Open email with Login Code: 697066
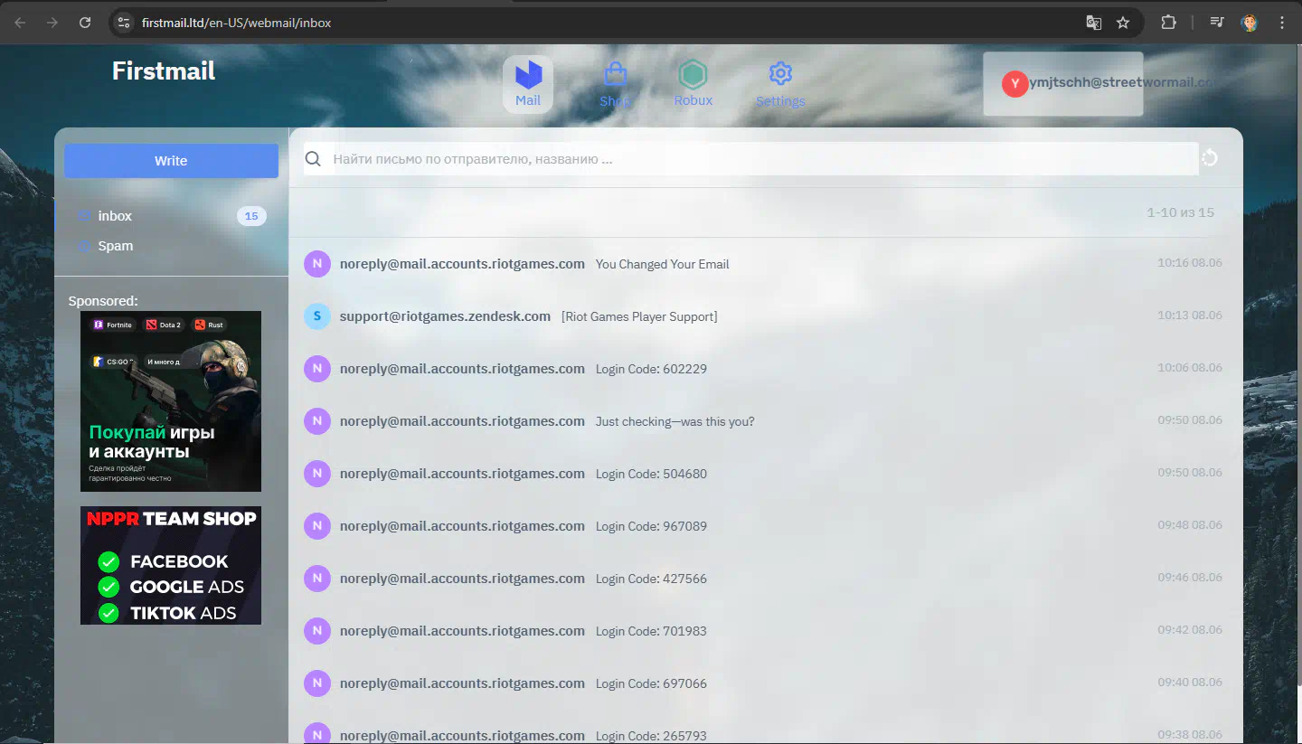The image size is (1302, 744). pos(766,683)
